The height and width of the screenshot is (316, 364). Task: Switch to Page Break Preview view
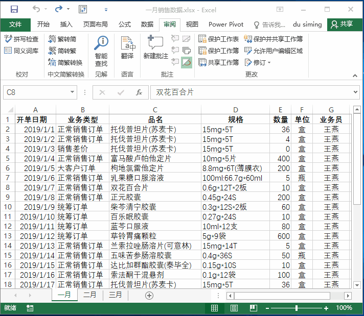coord(253,308)
